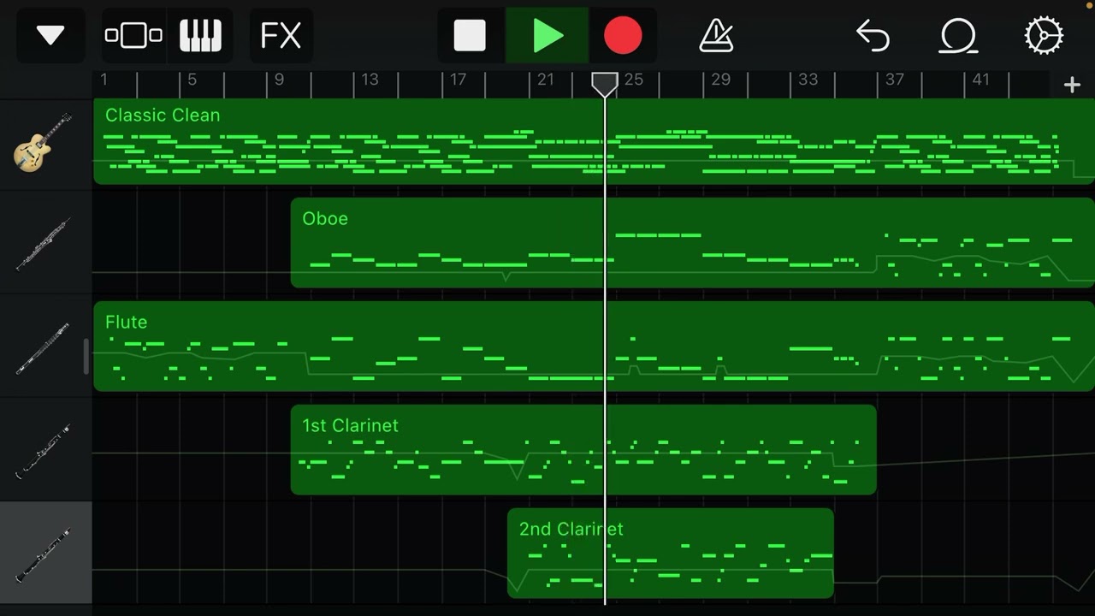The width and height of the screenshot is (1095, 616).
Task: Select the 1st Clarinet region
Action: click(583, 450)
